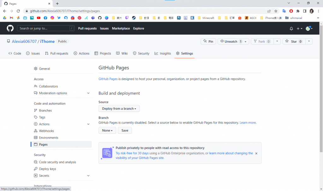323x191 pixels.
Task: Expand the Secrets submenu
Action: click(88, 176)
